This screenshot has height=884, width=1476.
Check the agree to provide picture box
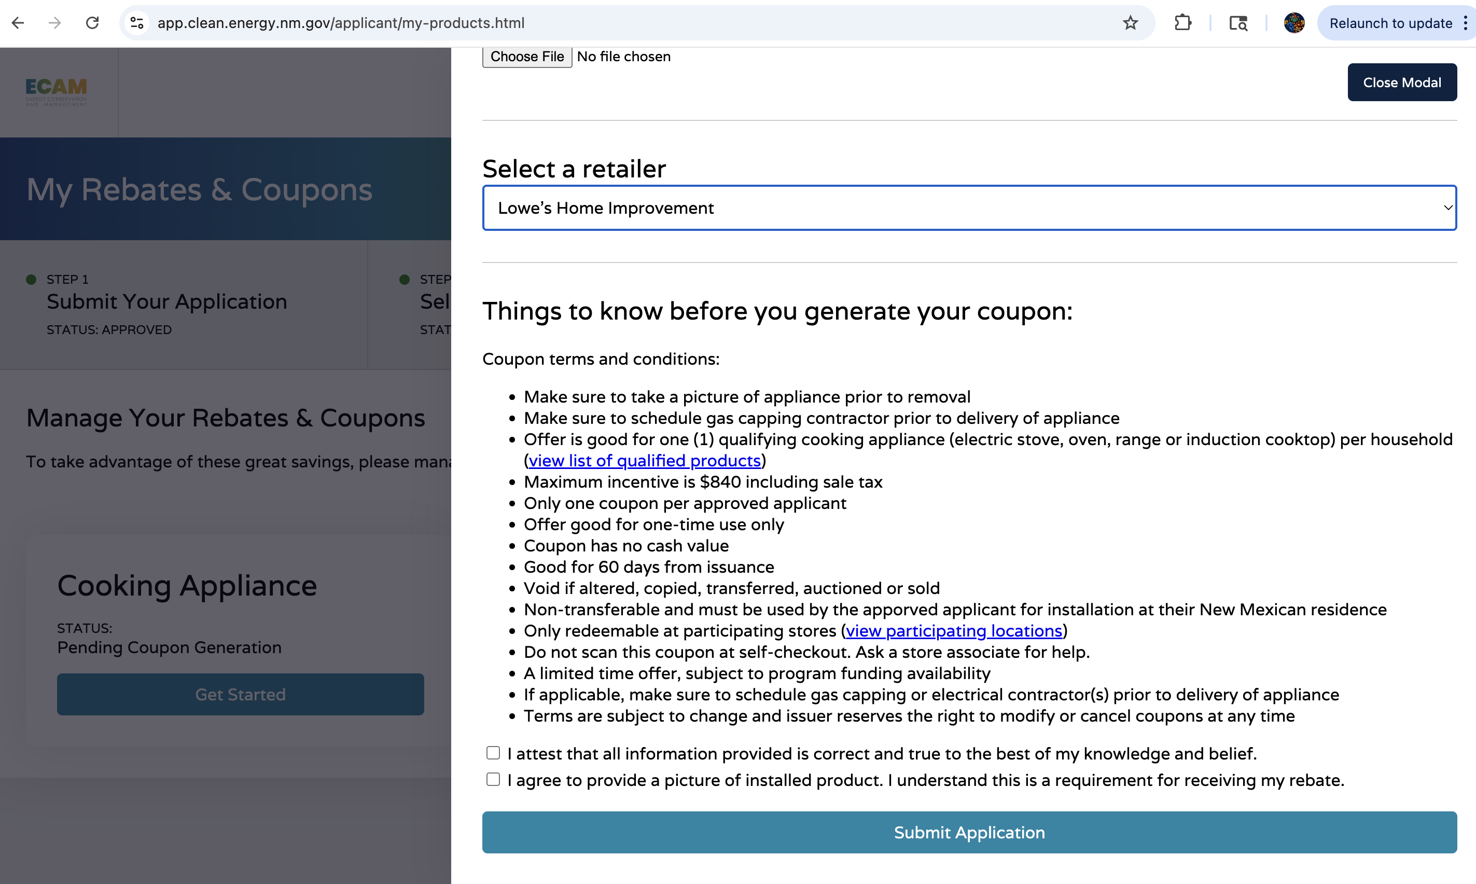point(493,779)
